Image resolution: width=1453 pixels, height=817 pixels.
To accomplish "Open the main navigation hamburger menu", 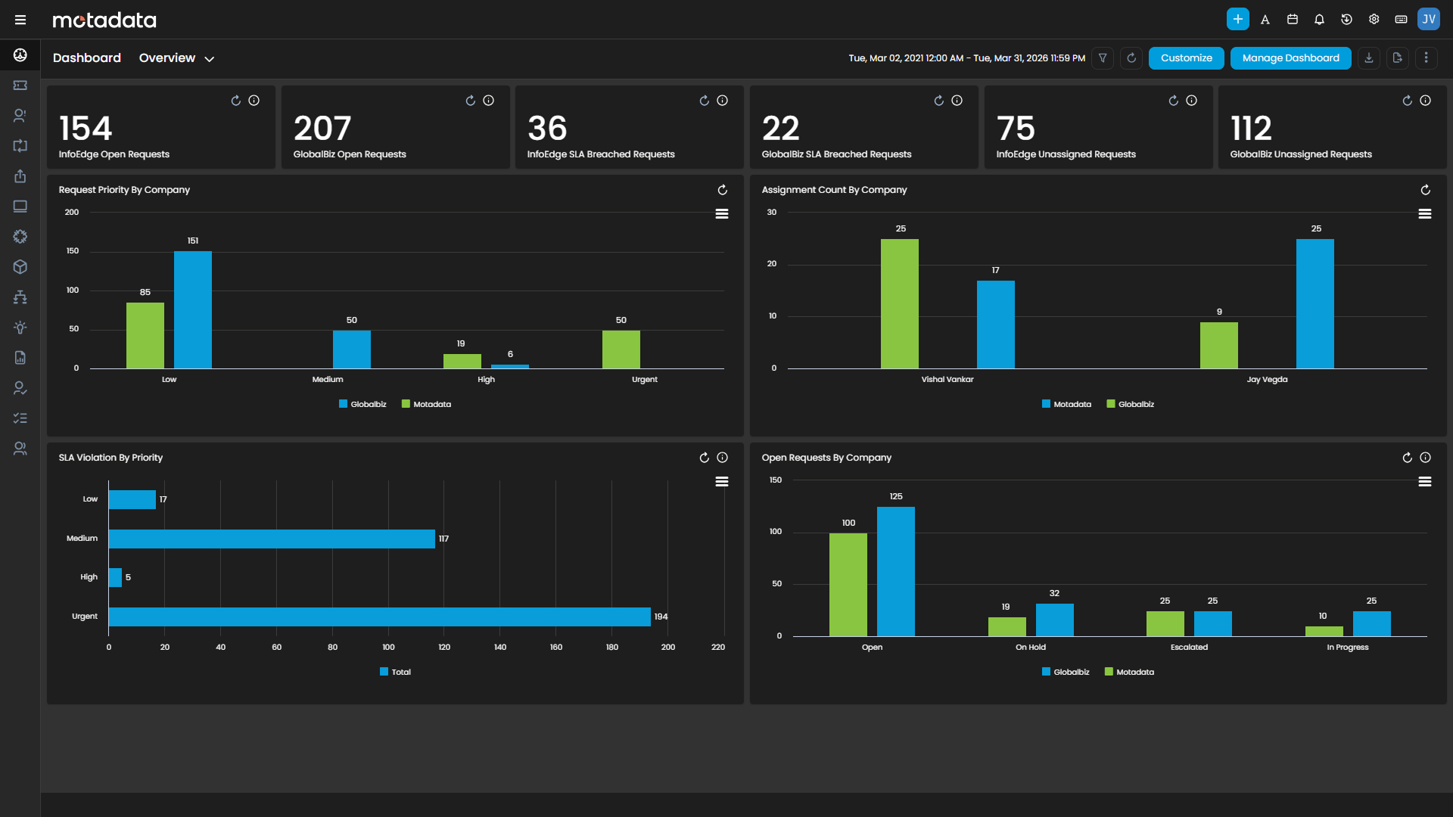I will 20,19.
